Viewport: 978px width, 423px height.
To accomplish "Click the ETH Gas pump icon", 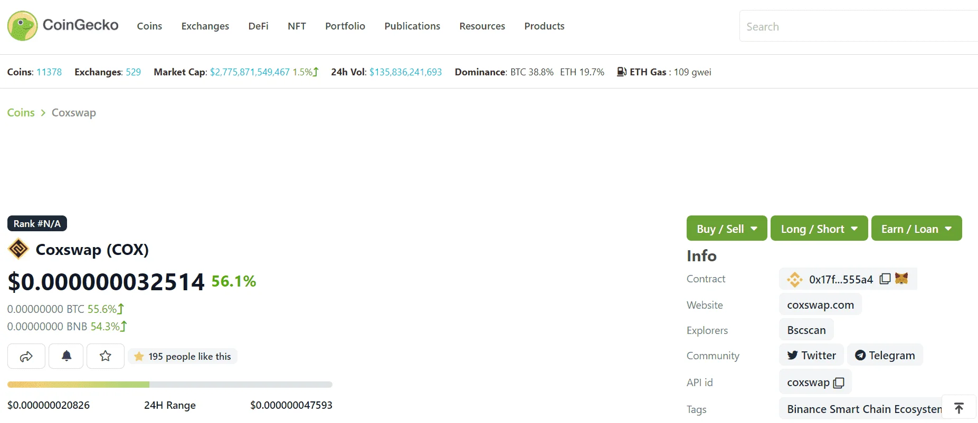I will [x=622, y=72].
